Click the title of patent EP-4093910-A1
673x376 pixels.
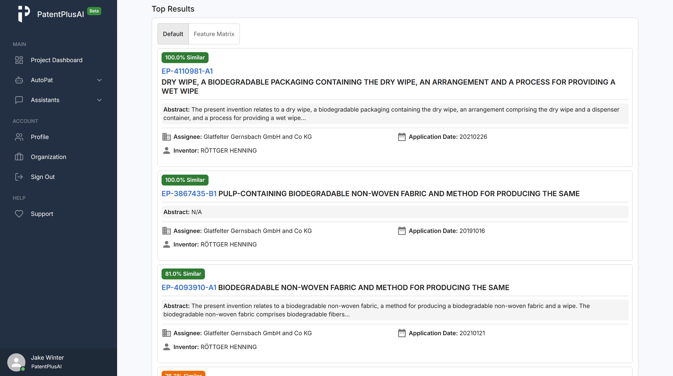tap(364, 288)
